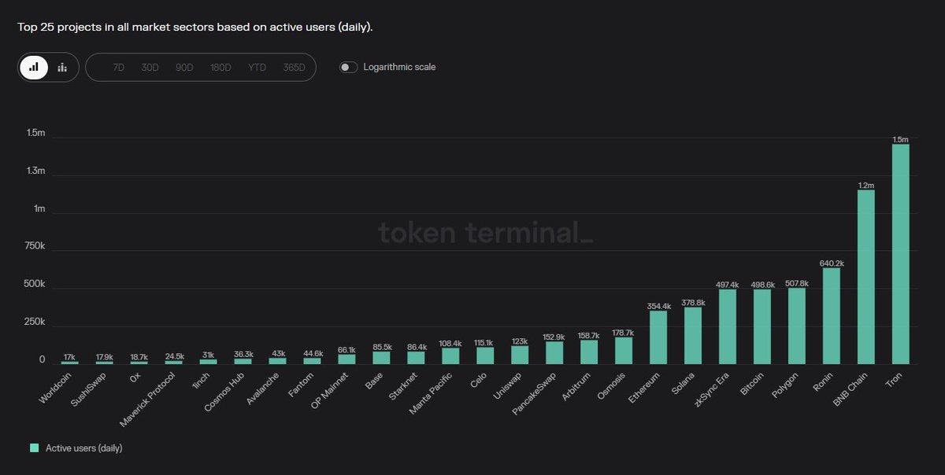The height and width of the screenshot is (475, 945).
Task: Click the Bitcoin bar
Action: pyautogui.click(x=762, y=326)
